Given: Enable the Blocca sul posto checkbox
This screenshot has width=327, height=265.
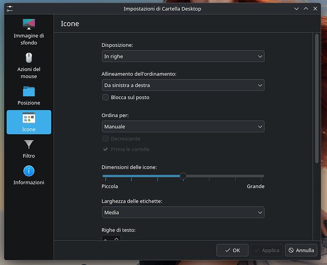Looking at the screenshot, I should 106,97.
